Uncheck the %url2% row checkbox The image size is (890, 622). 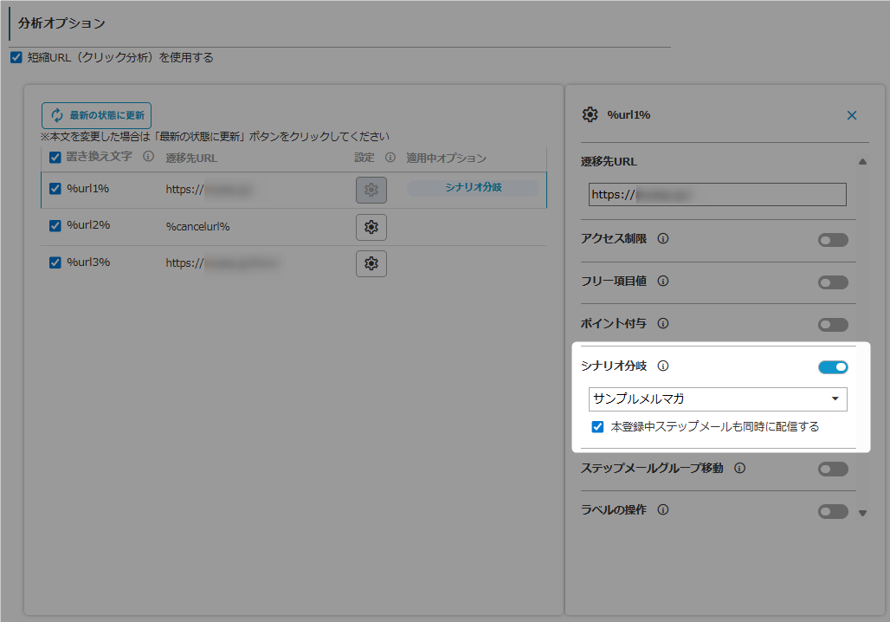point(55,225)
